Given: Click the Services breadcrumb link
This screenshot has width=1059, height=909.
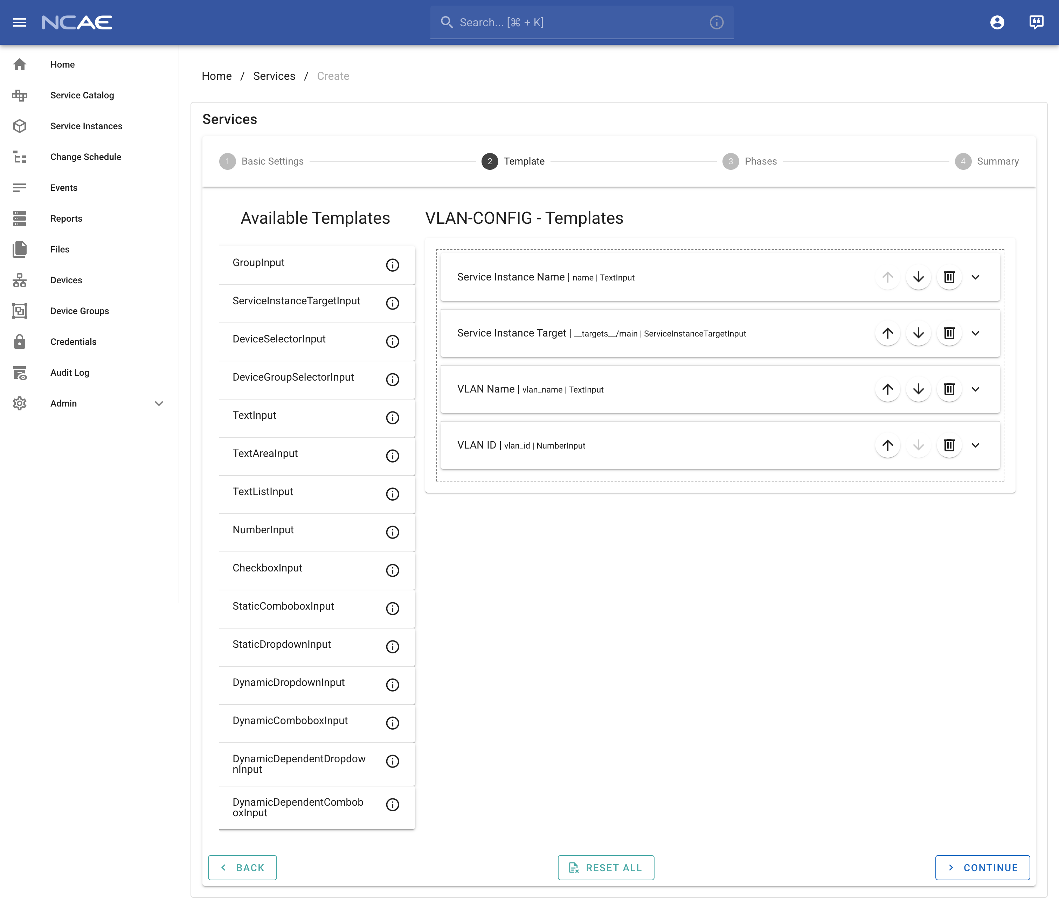Looking at the screenshot, I should tap(274, 76).
